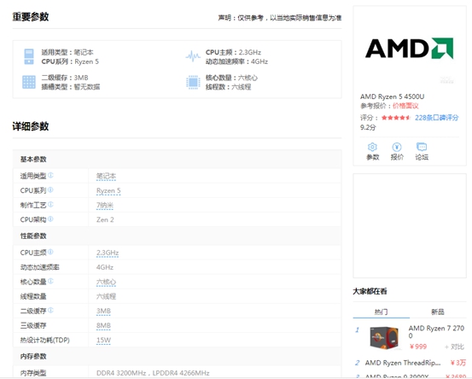Click the 大家都在看 heading
472x379 pixels.
click(x=370, y=291)
